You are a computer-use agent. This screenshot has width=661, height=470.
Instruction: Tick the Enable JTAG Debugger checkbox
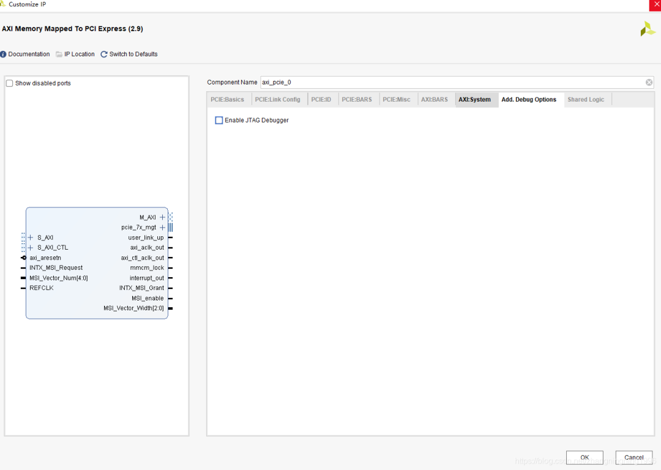point(219,121)
